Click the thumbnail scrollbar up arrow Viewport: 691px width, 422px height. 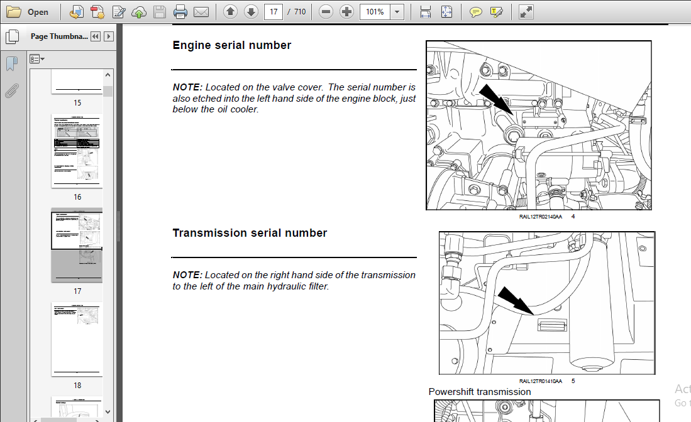pyautogui.click(x=108, y=75)
